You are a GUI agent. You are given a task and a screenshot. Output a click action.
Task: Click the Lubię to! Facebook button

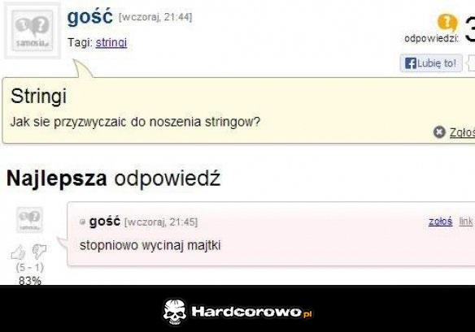coord(431,63)
